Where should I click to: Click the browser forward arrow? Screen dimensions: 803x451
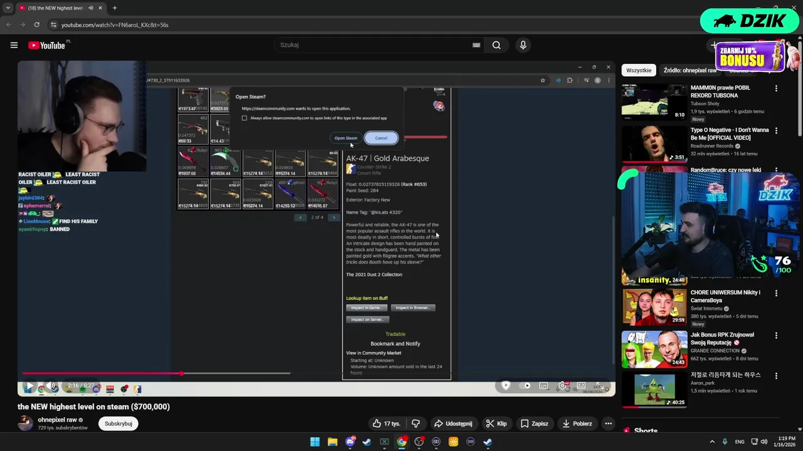tap(23, 24)
